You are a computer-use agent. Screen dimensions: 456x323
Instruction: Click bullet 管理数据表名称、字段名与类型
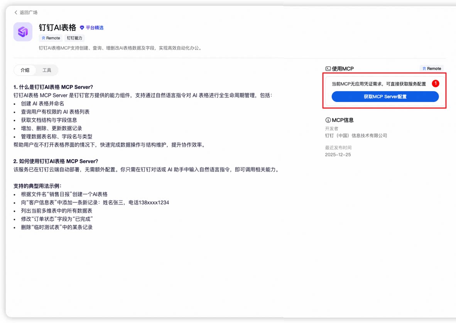click(x=56, y=137)
